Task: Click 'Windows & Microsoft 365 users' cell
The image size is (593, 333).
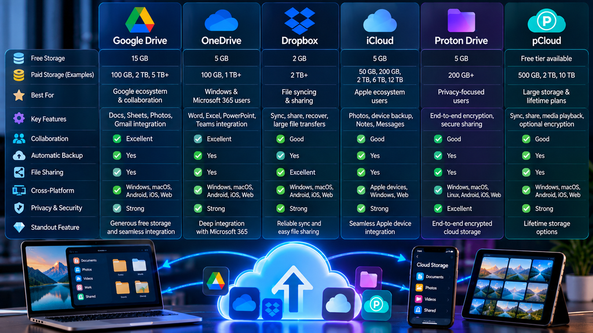Action: [221, 96]
